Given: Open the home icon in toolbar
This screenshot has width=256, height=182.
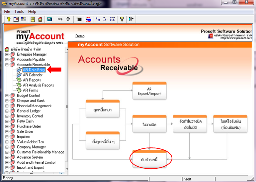Looking at the screenshot, I should point(40,19).
